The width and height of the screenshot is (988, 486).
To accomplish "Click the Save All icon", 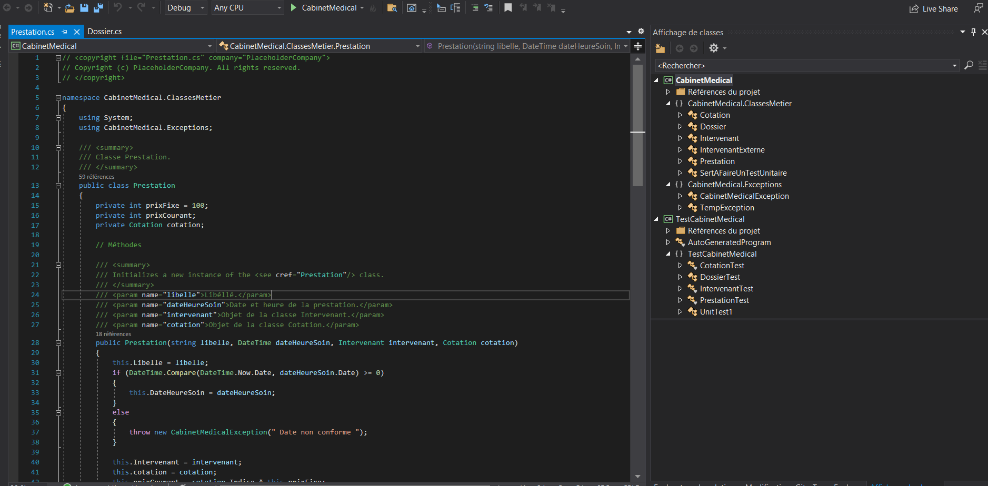I will tap(98, 8).
